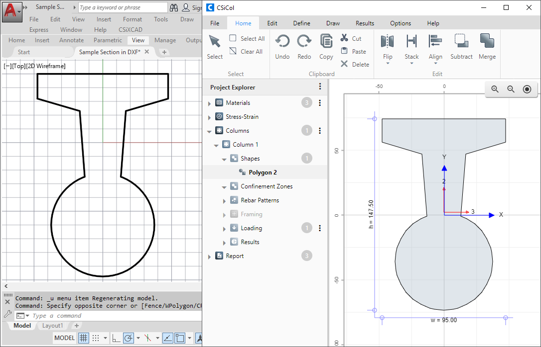The image size is (541, 347).
Task: Toggle the AutoCAD grid display button
Action: (x=84, y=338)
